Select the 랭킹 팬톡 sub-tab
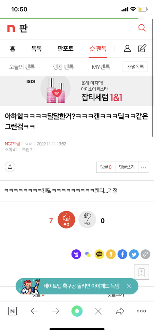Image resolution: width=154 pixels, height=333 pixels. pos(63,67)
